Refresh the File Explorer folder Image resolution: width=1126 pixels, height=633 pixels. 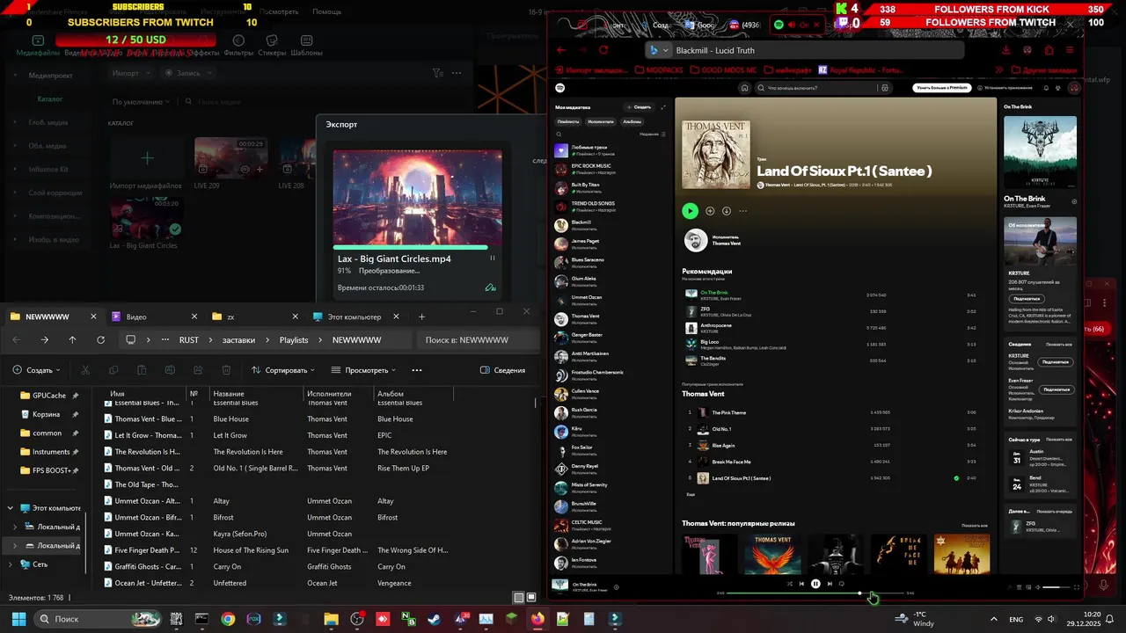[x=100, y=339]
